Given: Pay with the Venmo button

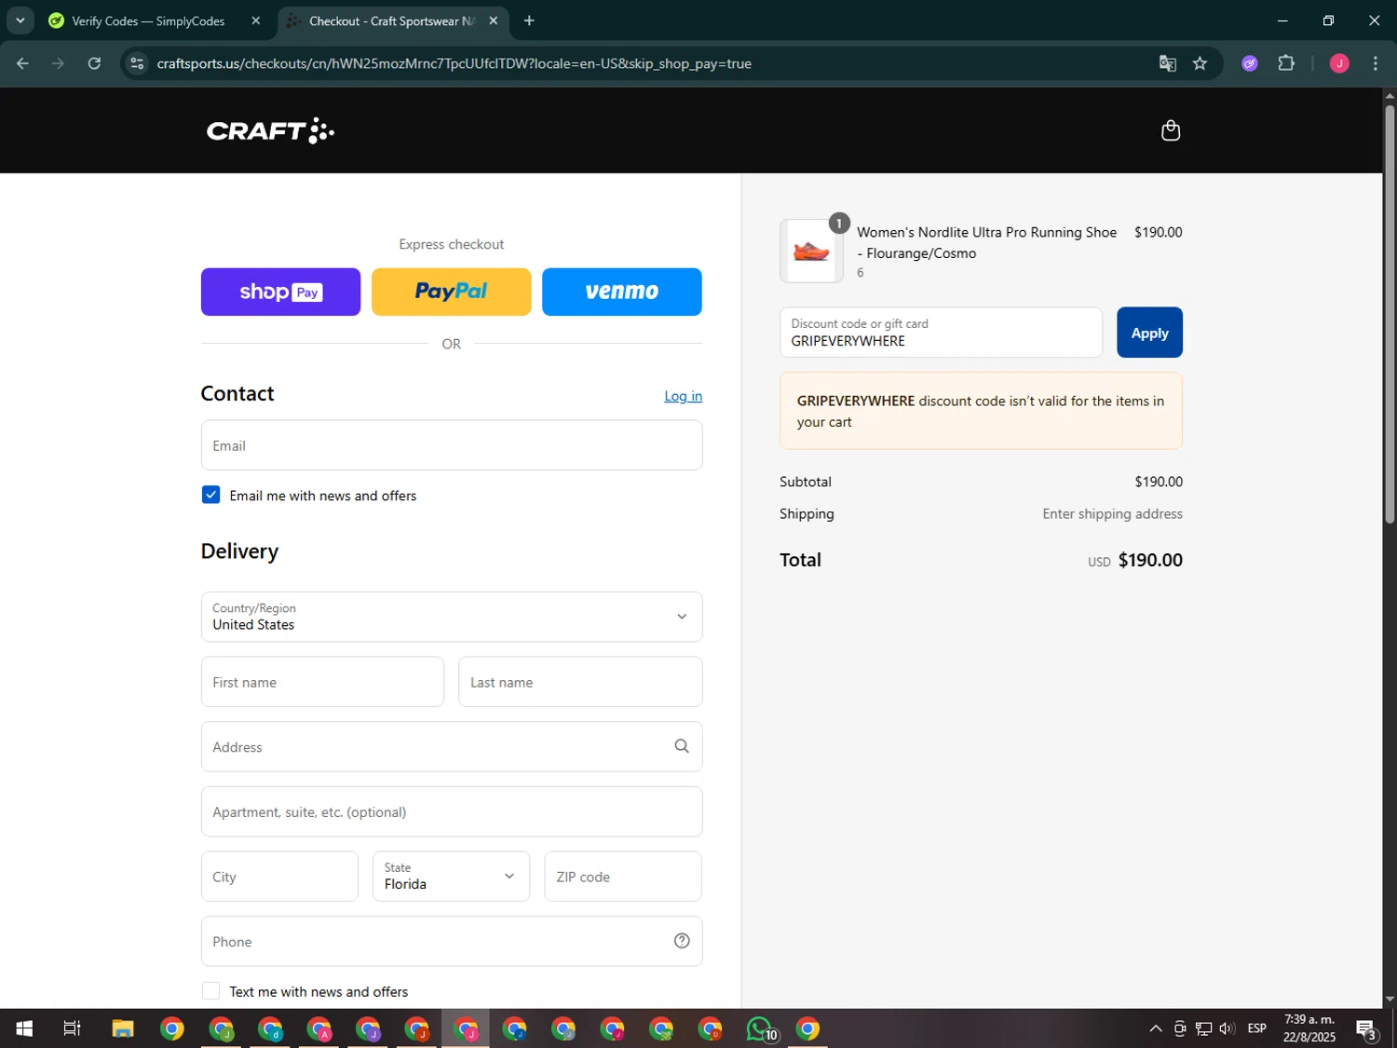Looking at the screenshot, I should point(621,292).
